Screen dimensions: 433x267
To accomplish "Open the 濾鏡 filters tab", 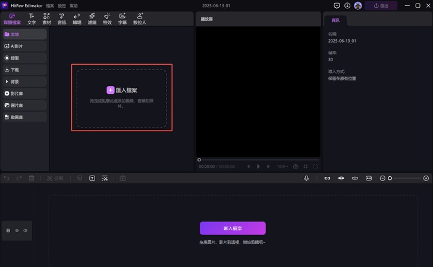I will (x=92, y=19).
